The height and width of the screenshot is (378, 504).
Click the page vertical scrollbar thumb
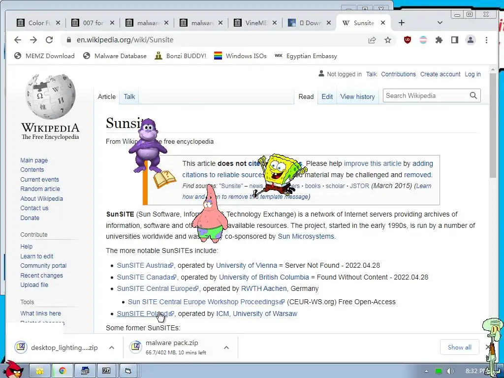pos(493,126)
